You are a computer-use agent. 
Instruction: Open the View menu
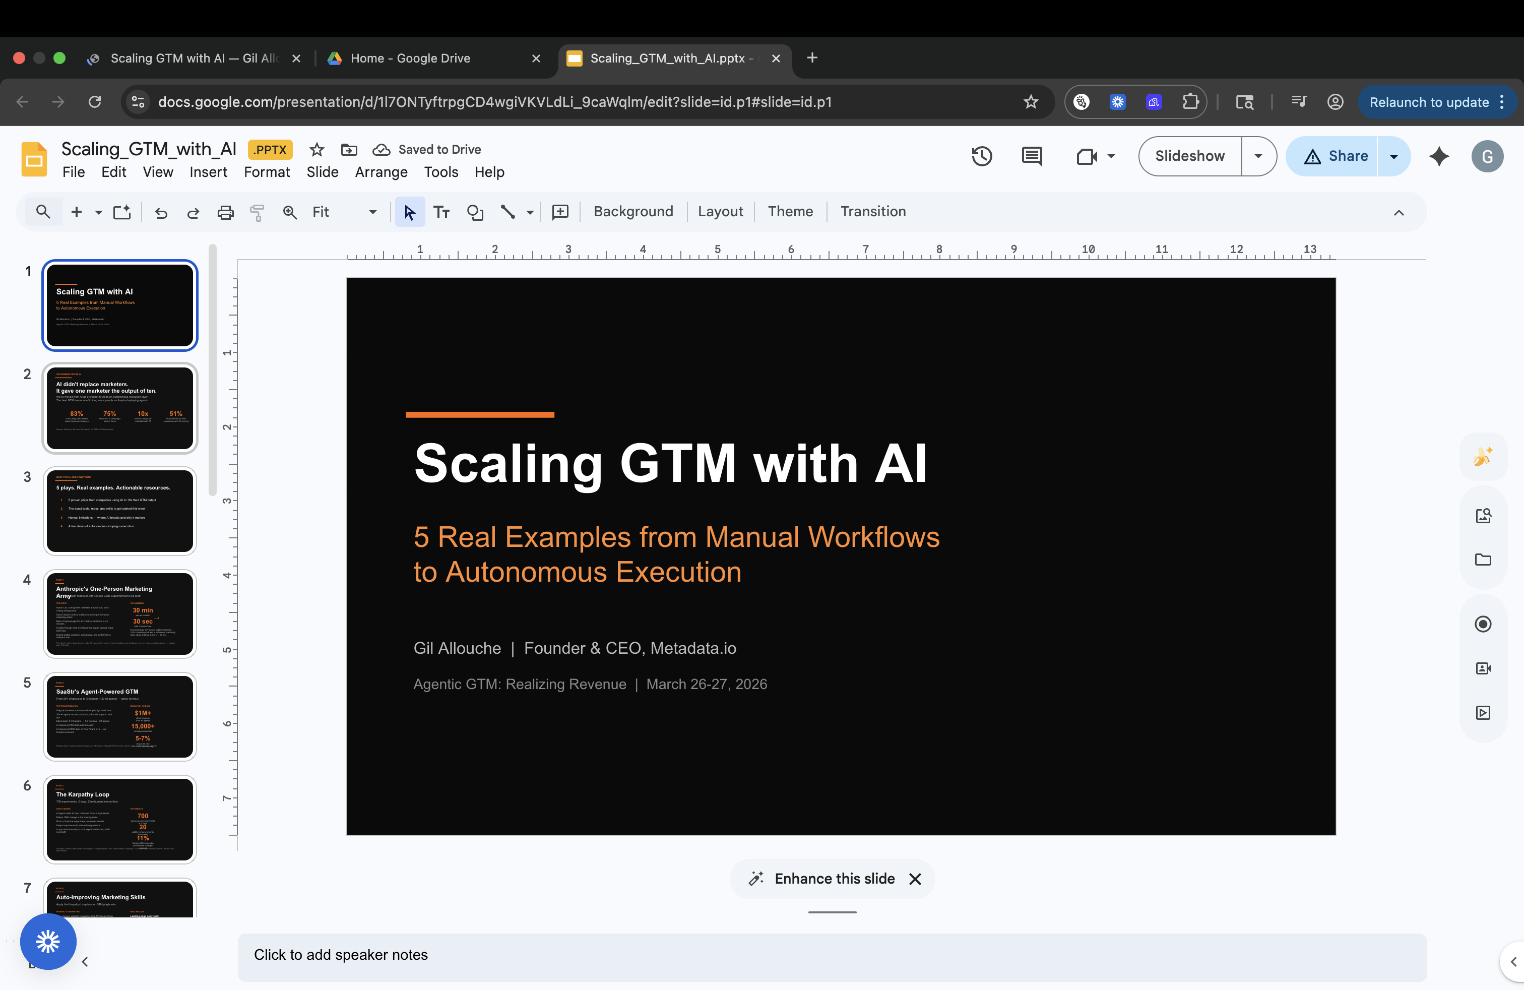(x=158, y=171)
